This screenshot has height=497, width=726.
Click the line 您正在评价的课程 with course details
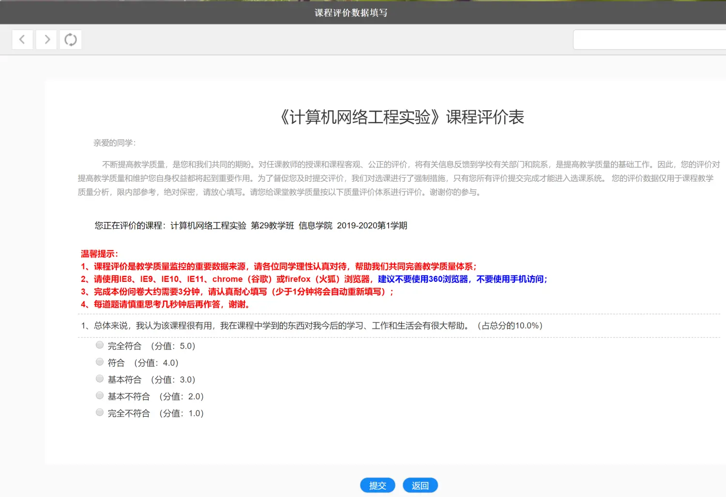251,226
